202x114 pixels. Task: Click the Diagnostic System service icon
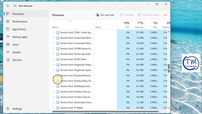click(x=57, y=70)
